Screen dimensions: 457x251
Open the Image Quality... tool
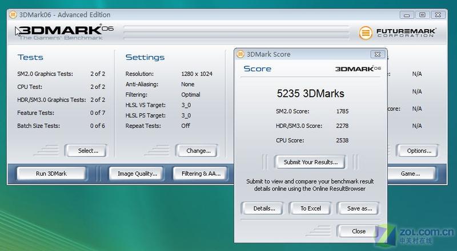click(137, 173)
